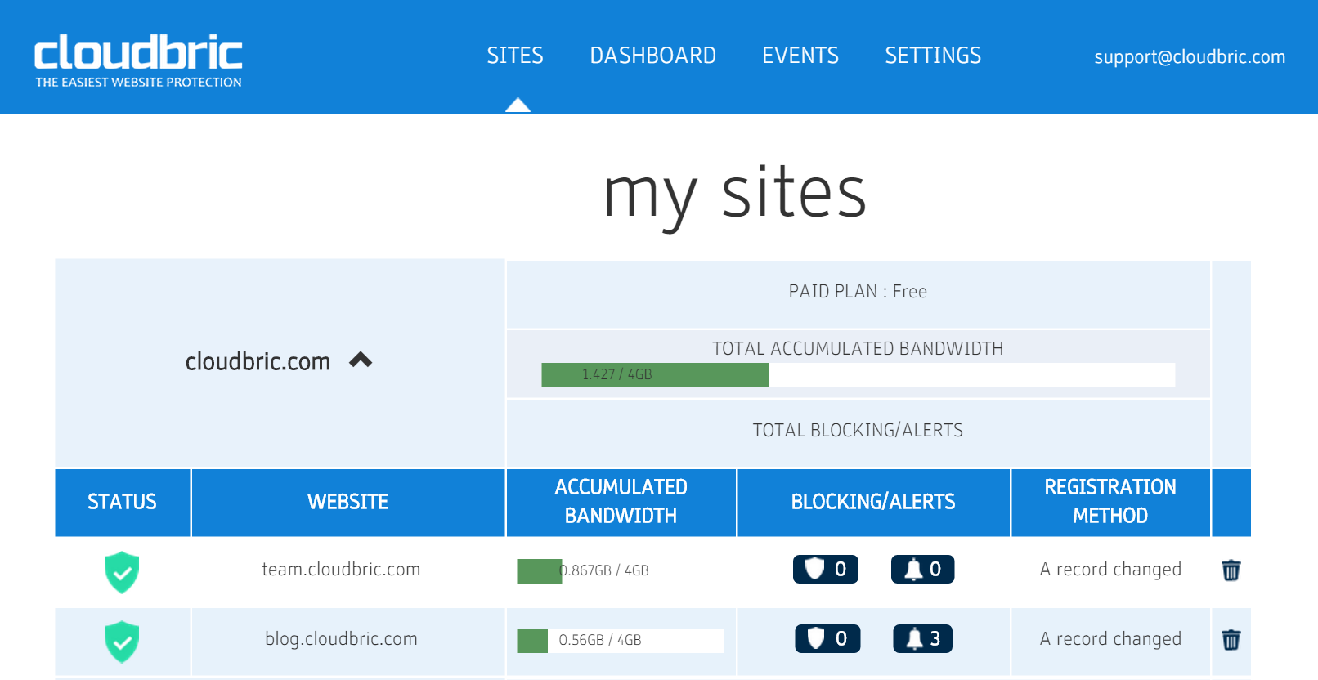
Task: Click the Cloudbric logo
Action: tap(138, 60)
